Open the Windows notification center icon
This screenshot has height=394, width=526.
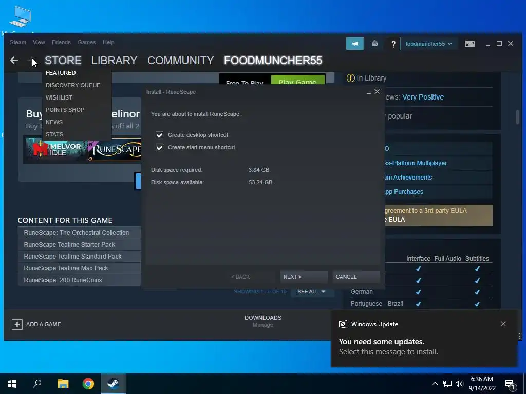tap(510, 384)
